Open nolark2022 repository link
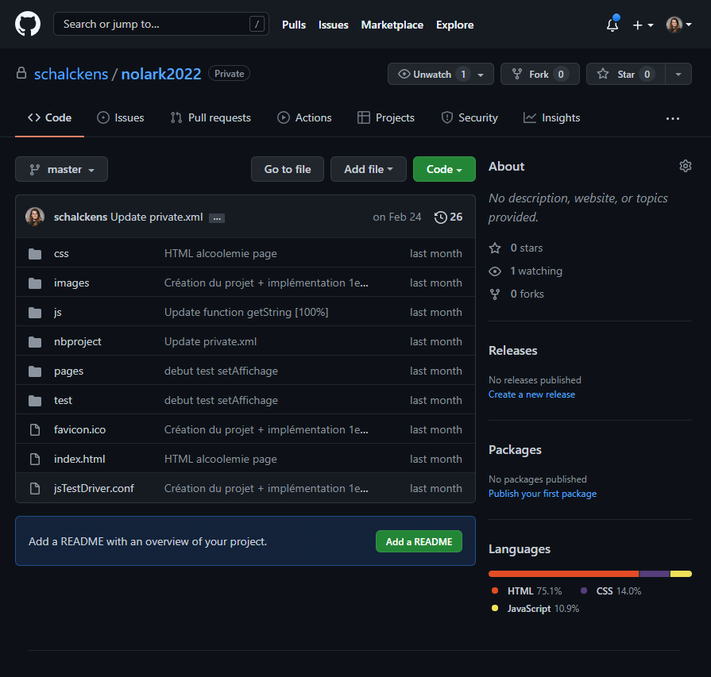 tap(161, 74)
